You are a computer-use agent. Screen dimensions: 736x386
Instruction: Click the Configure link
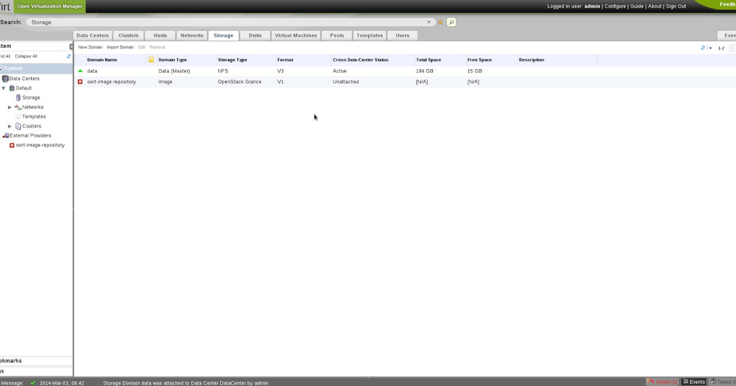coord(615,6)
